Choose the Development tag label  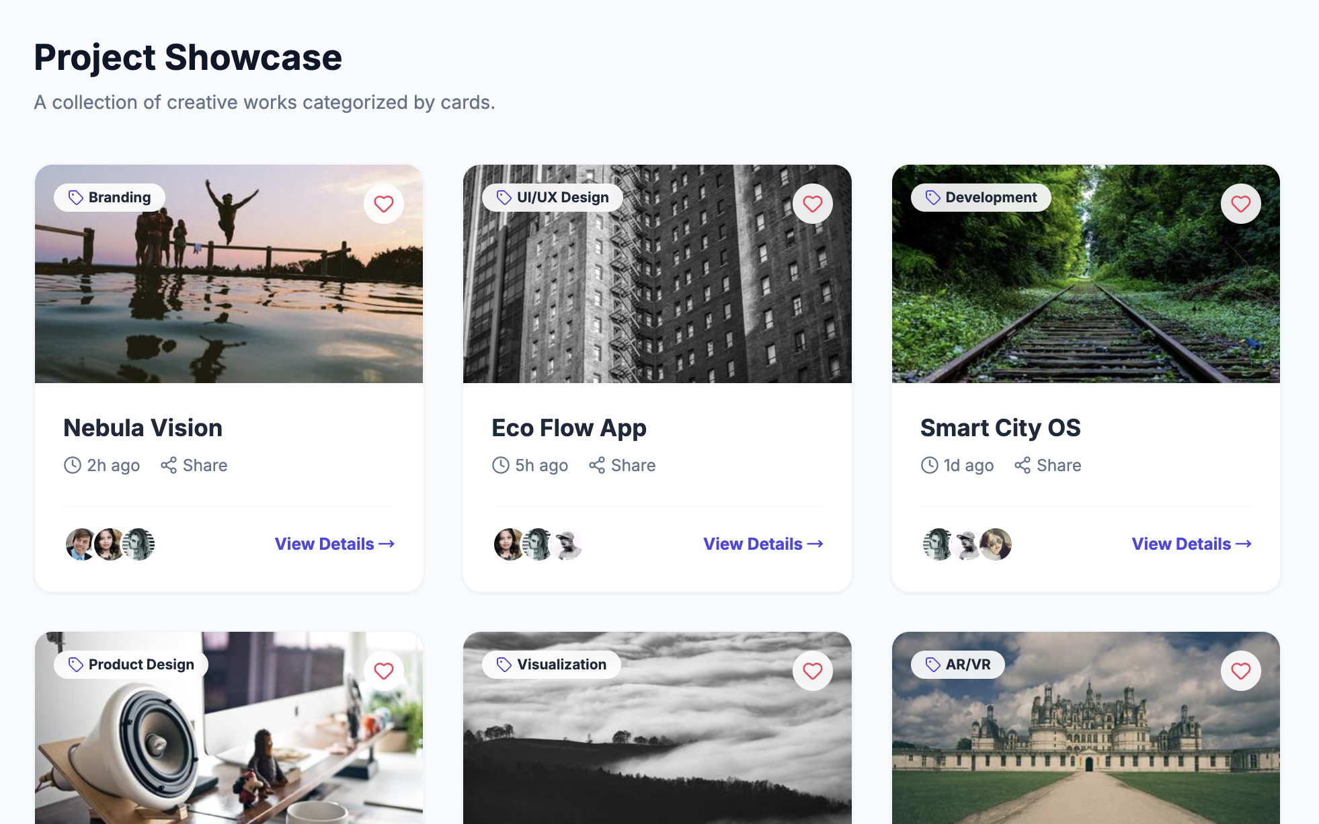click(x=981, y=198)
